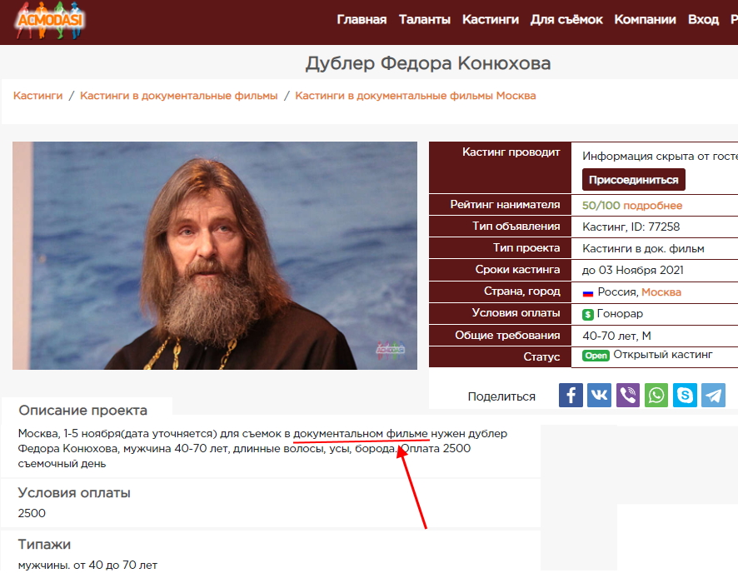Click the Поделиться label
This screenshot has height=578, width=738.
pos(501,396)
